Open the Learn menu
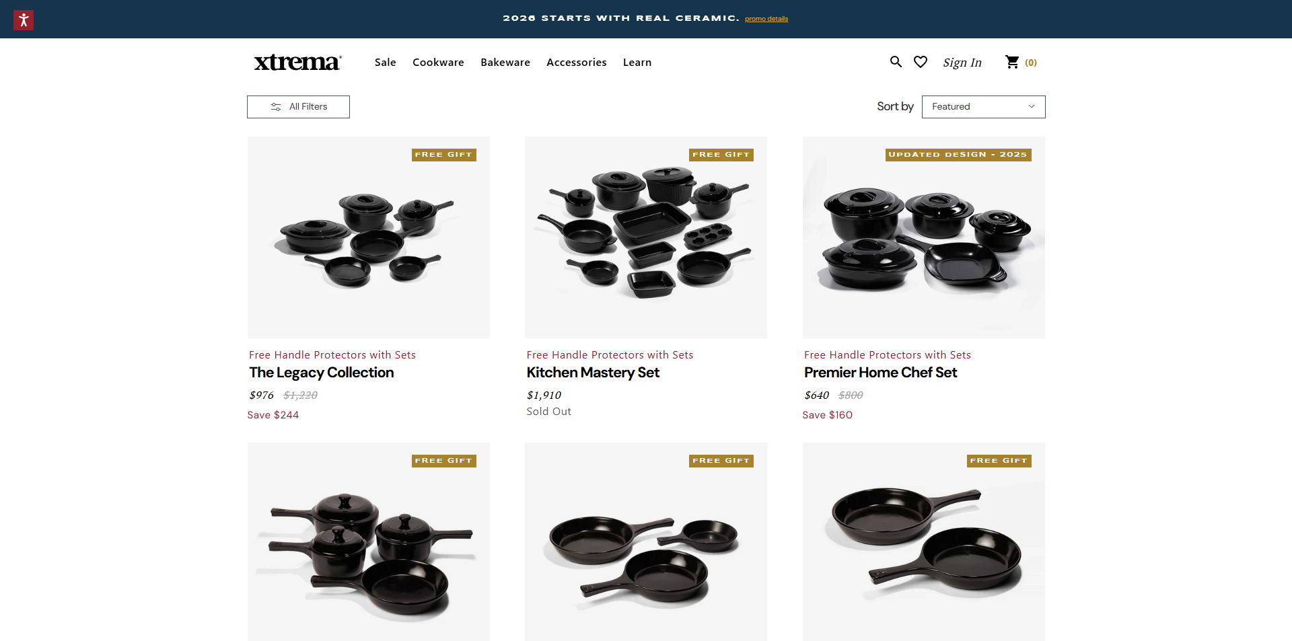This screenshot has width=1292, height=641. 637,63
